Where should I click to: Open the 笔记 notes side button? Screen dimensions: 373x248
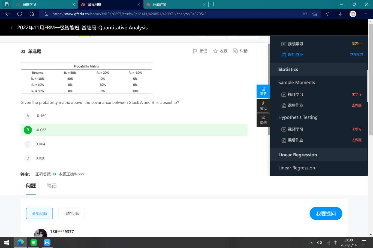tap(263, 106)
